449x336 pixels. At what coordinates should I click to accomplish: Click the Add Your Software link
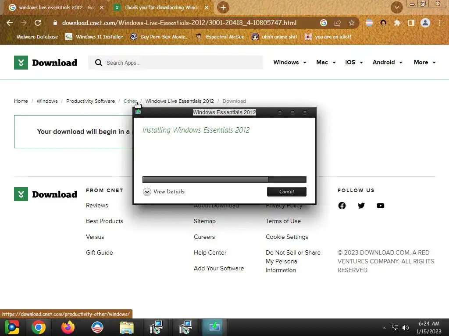coord(219,268)
